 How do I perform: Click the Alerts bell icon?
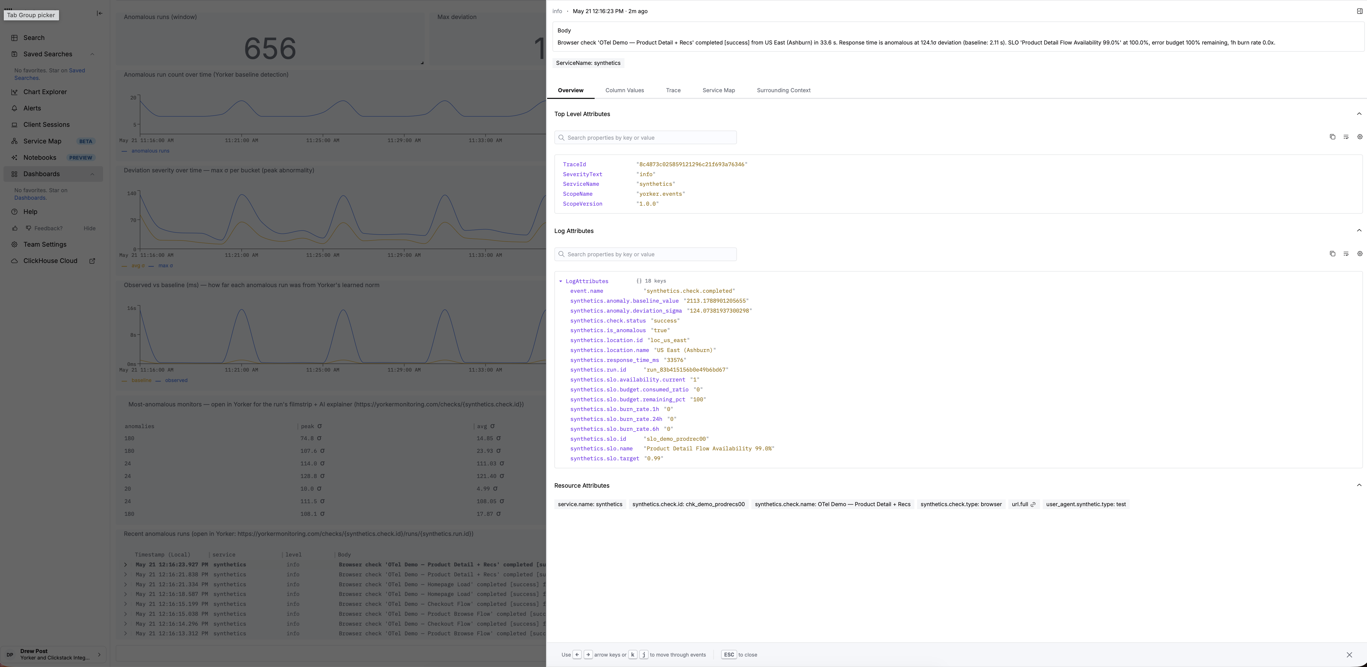(x=14, y=108)
